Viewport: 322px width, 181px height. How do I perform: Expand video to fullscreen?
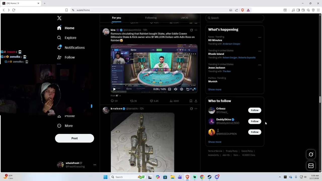(x=194, y=89)
